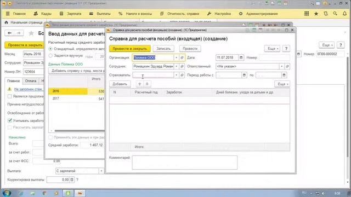Open calendar for Период работы с
Image resolution: width=351 pixels, height=197 pixels.
coord(244,75)
